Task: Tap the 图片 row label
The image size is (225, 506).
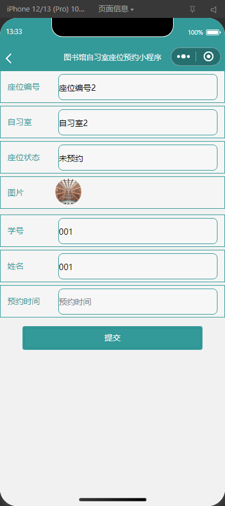Action: (16, 193)
